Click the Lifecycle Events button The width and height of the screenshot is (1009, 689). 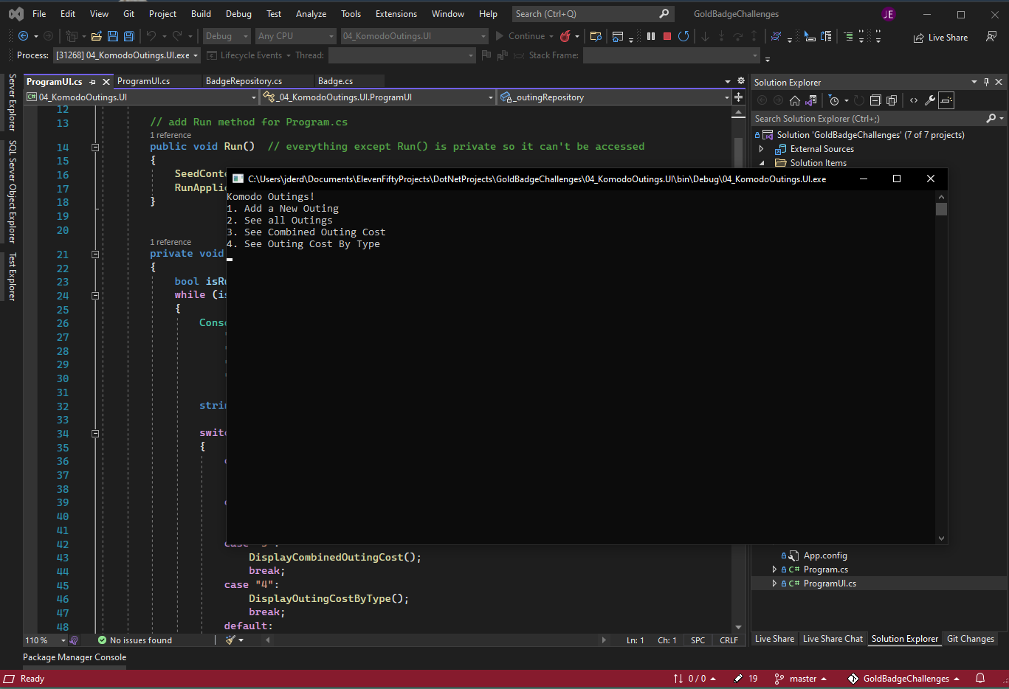(249, 55)
